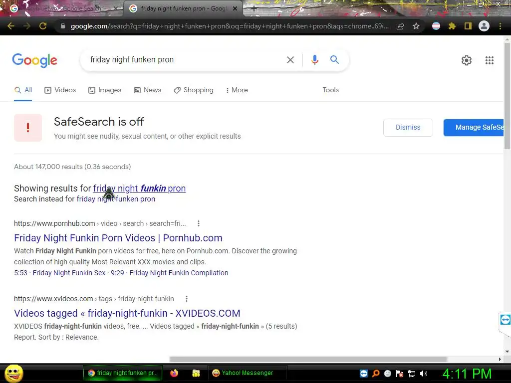Close the first Google Search tab
Screen dimensions: 511x383
[x=115, y=9]
